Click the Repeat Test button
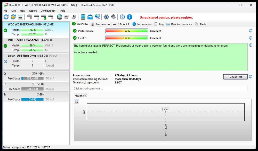 point(235,77)
